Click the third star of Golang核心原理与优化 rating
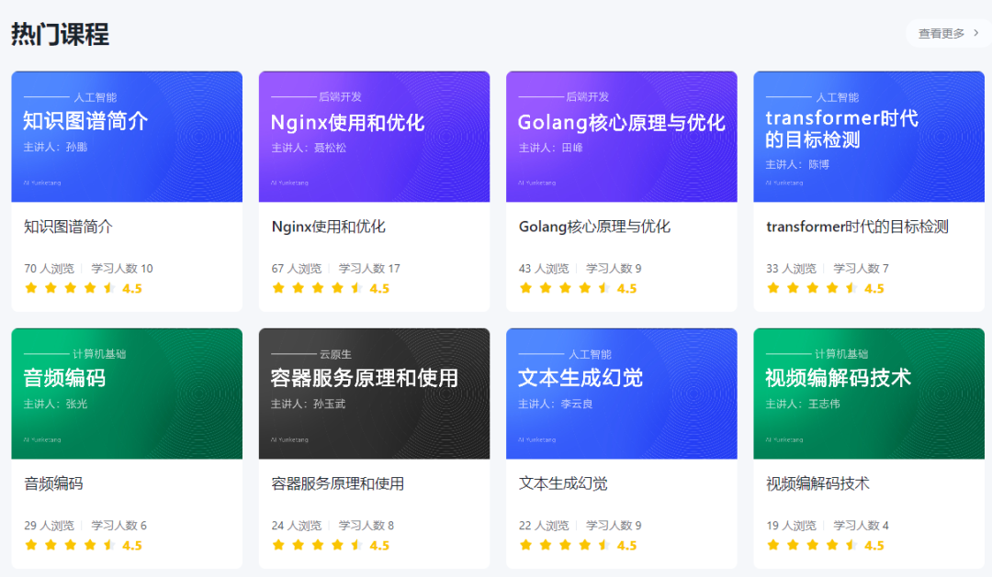The width and height of the screenshot is (992, 577). click(x=565, y=288)
